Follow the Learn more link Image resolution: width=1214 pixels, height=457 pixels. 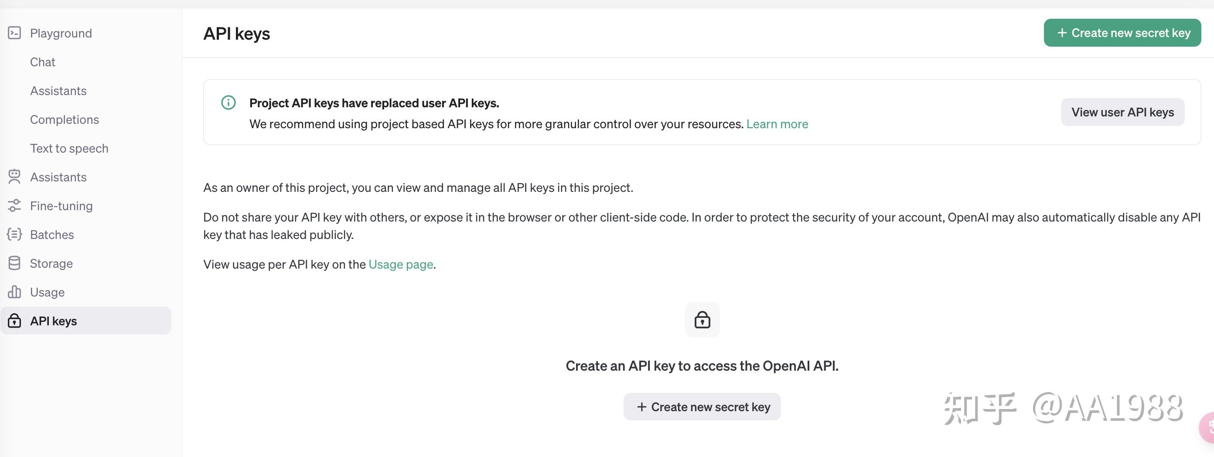(777, 124)
